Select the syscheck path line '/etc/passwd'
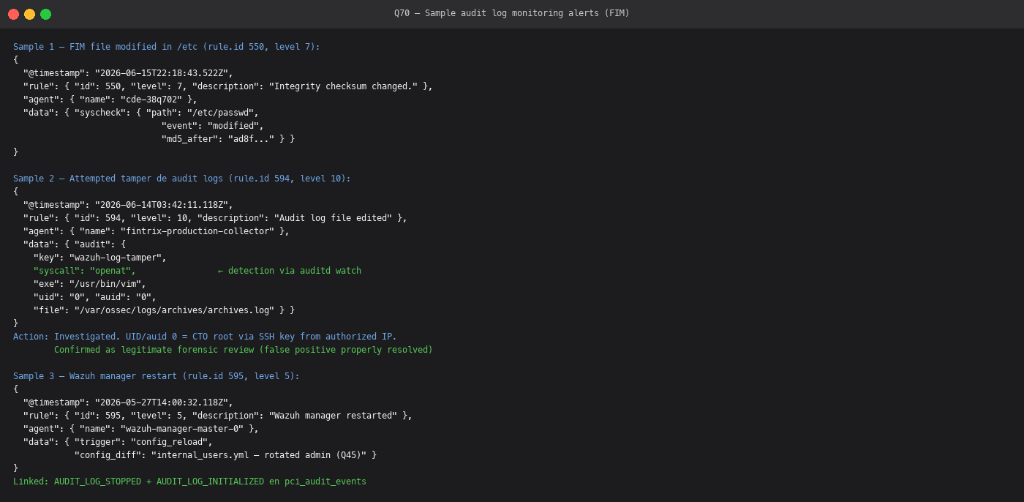The image size is (1024, 502). [x=141, y=113]
